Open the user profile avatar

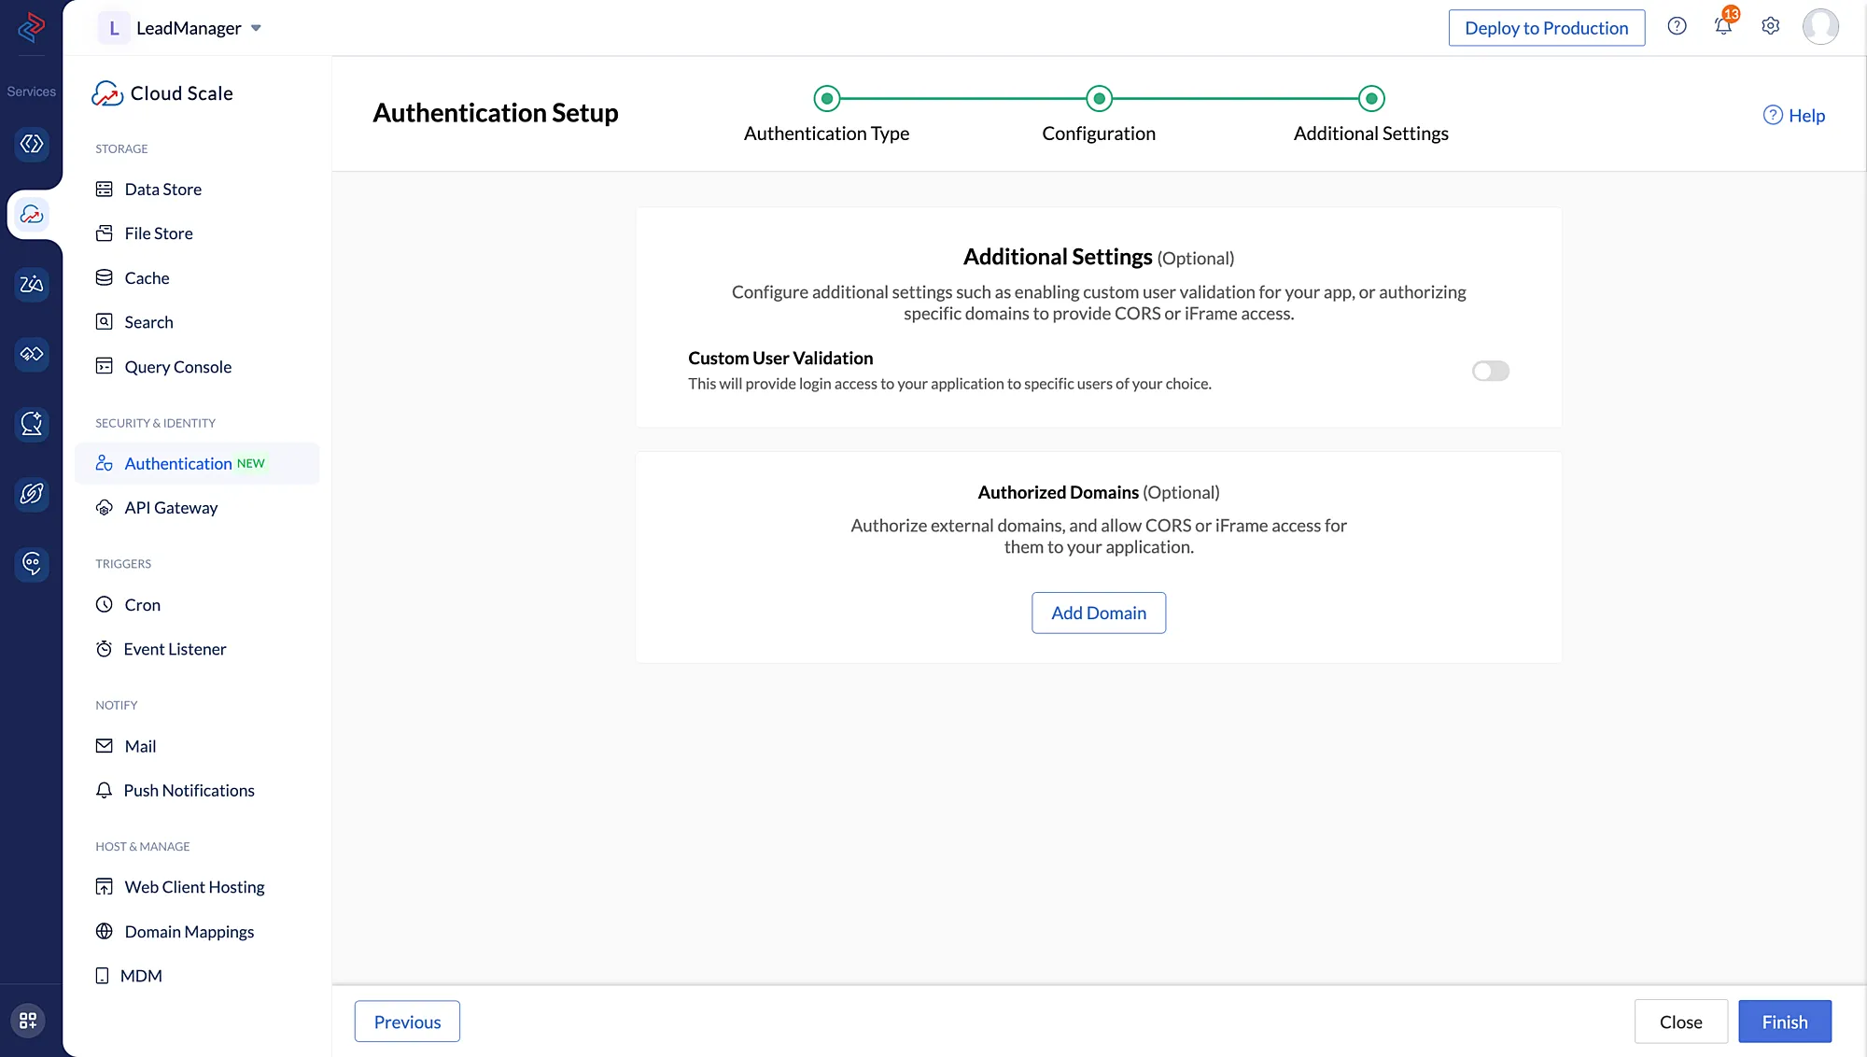[x=1819, y=26]
